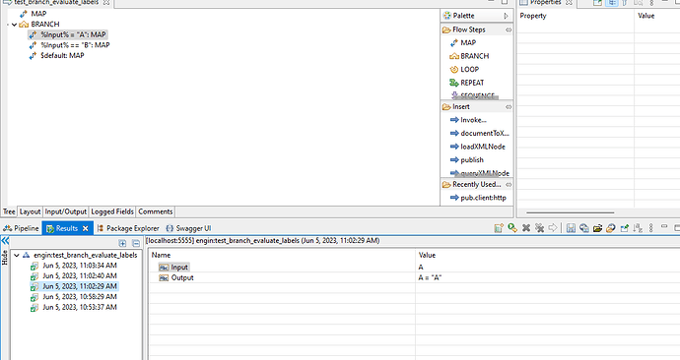680x360 pixels.
Task: Collapse the Flow Steps palette drawer
Action: coord(509,30)
